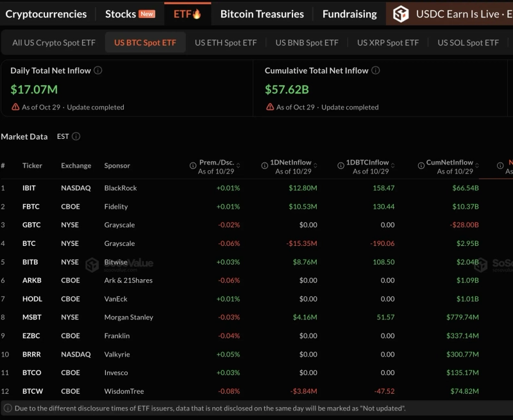Image resolution: width=513 pixels, height=420 pixels.
Task: Sort table by CumNetInflow column arrows
Action: pyautogui.click(x=477, y=166)
